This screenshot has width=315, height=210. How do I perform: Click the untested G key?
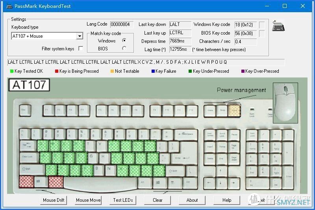(93, 158)
